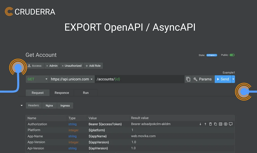Duplicate the Authorization header row
The image size is (257, 153).
(x=215, y=124)
